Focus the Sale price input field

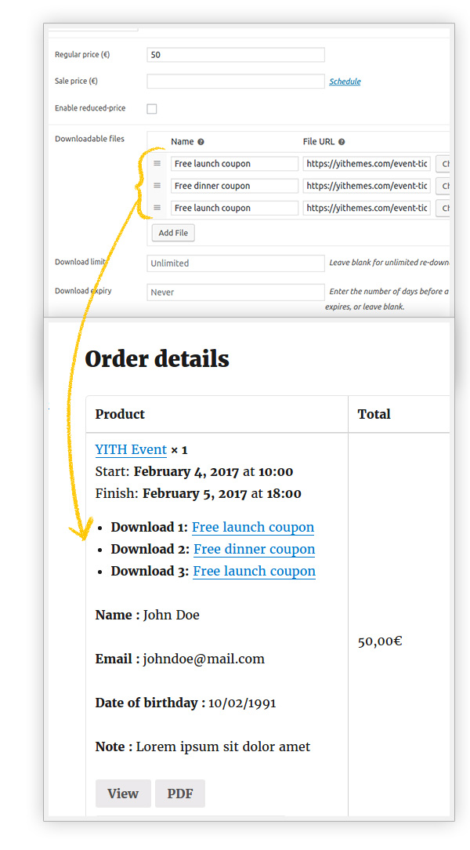[x=235, y=82]
